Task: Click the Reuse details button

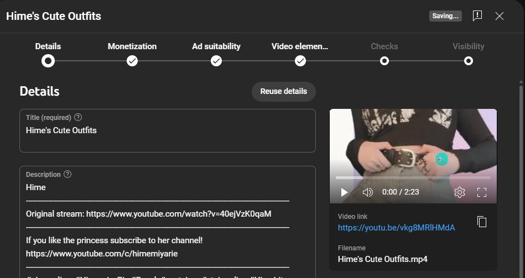Action: click(x=284, y=91)
